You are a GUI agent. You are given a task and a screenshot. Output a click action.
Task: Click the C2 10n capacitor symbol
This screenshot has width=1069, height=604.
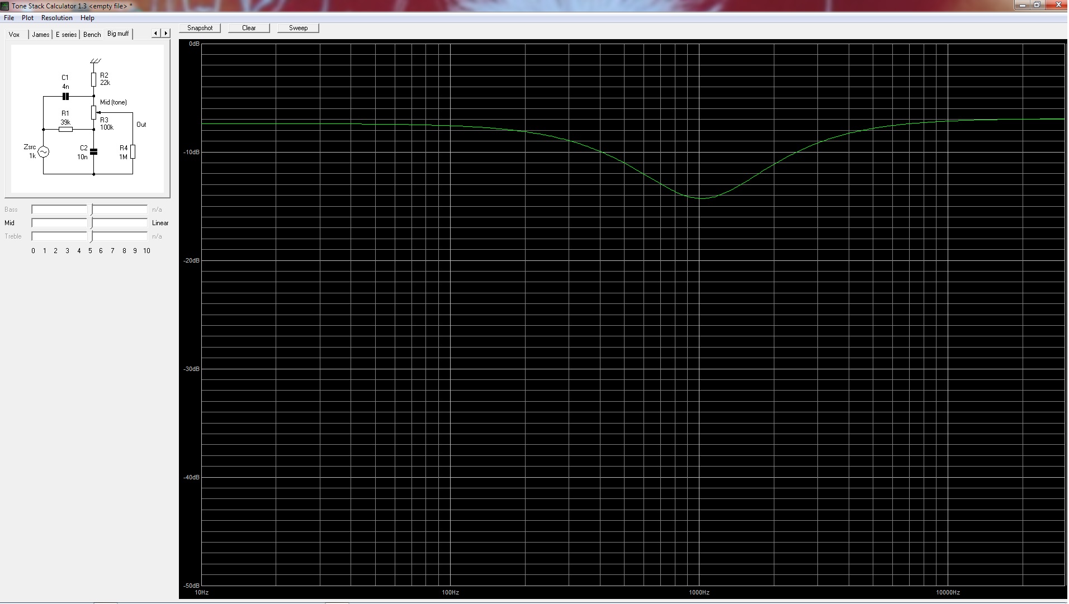pyautogui.click(x=94, y=151)
